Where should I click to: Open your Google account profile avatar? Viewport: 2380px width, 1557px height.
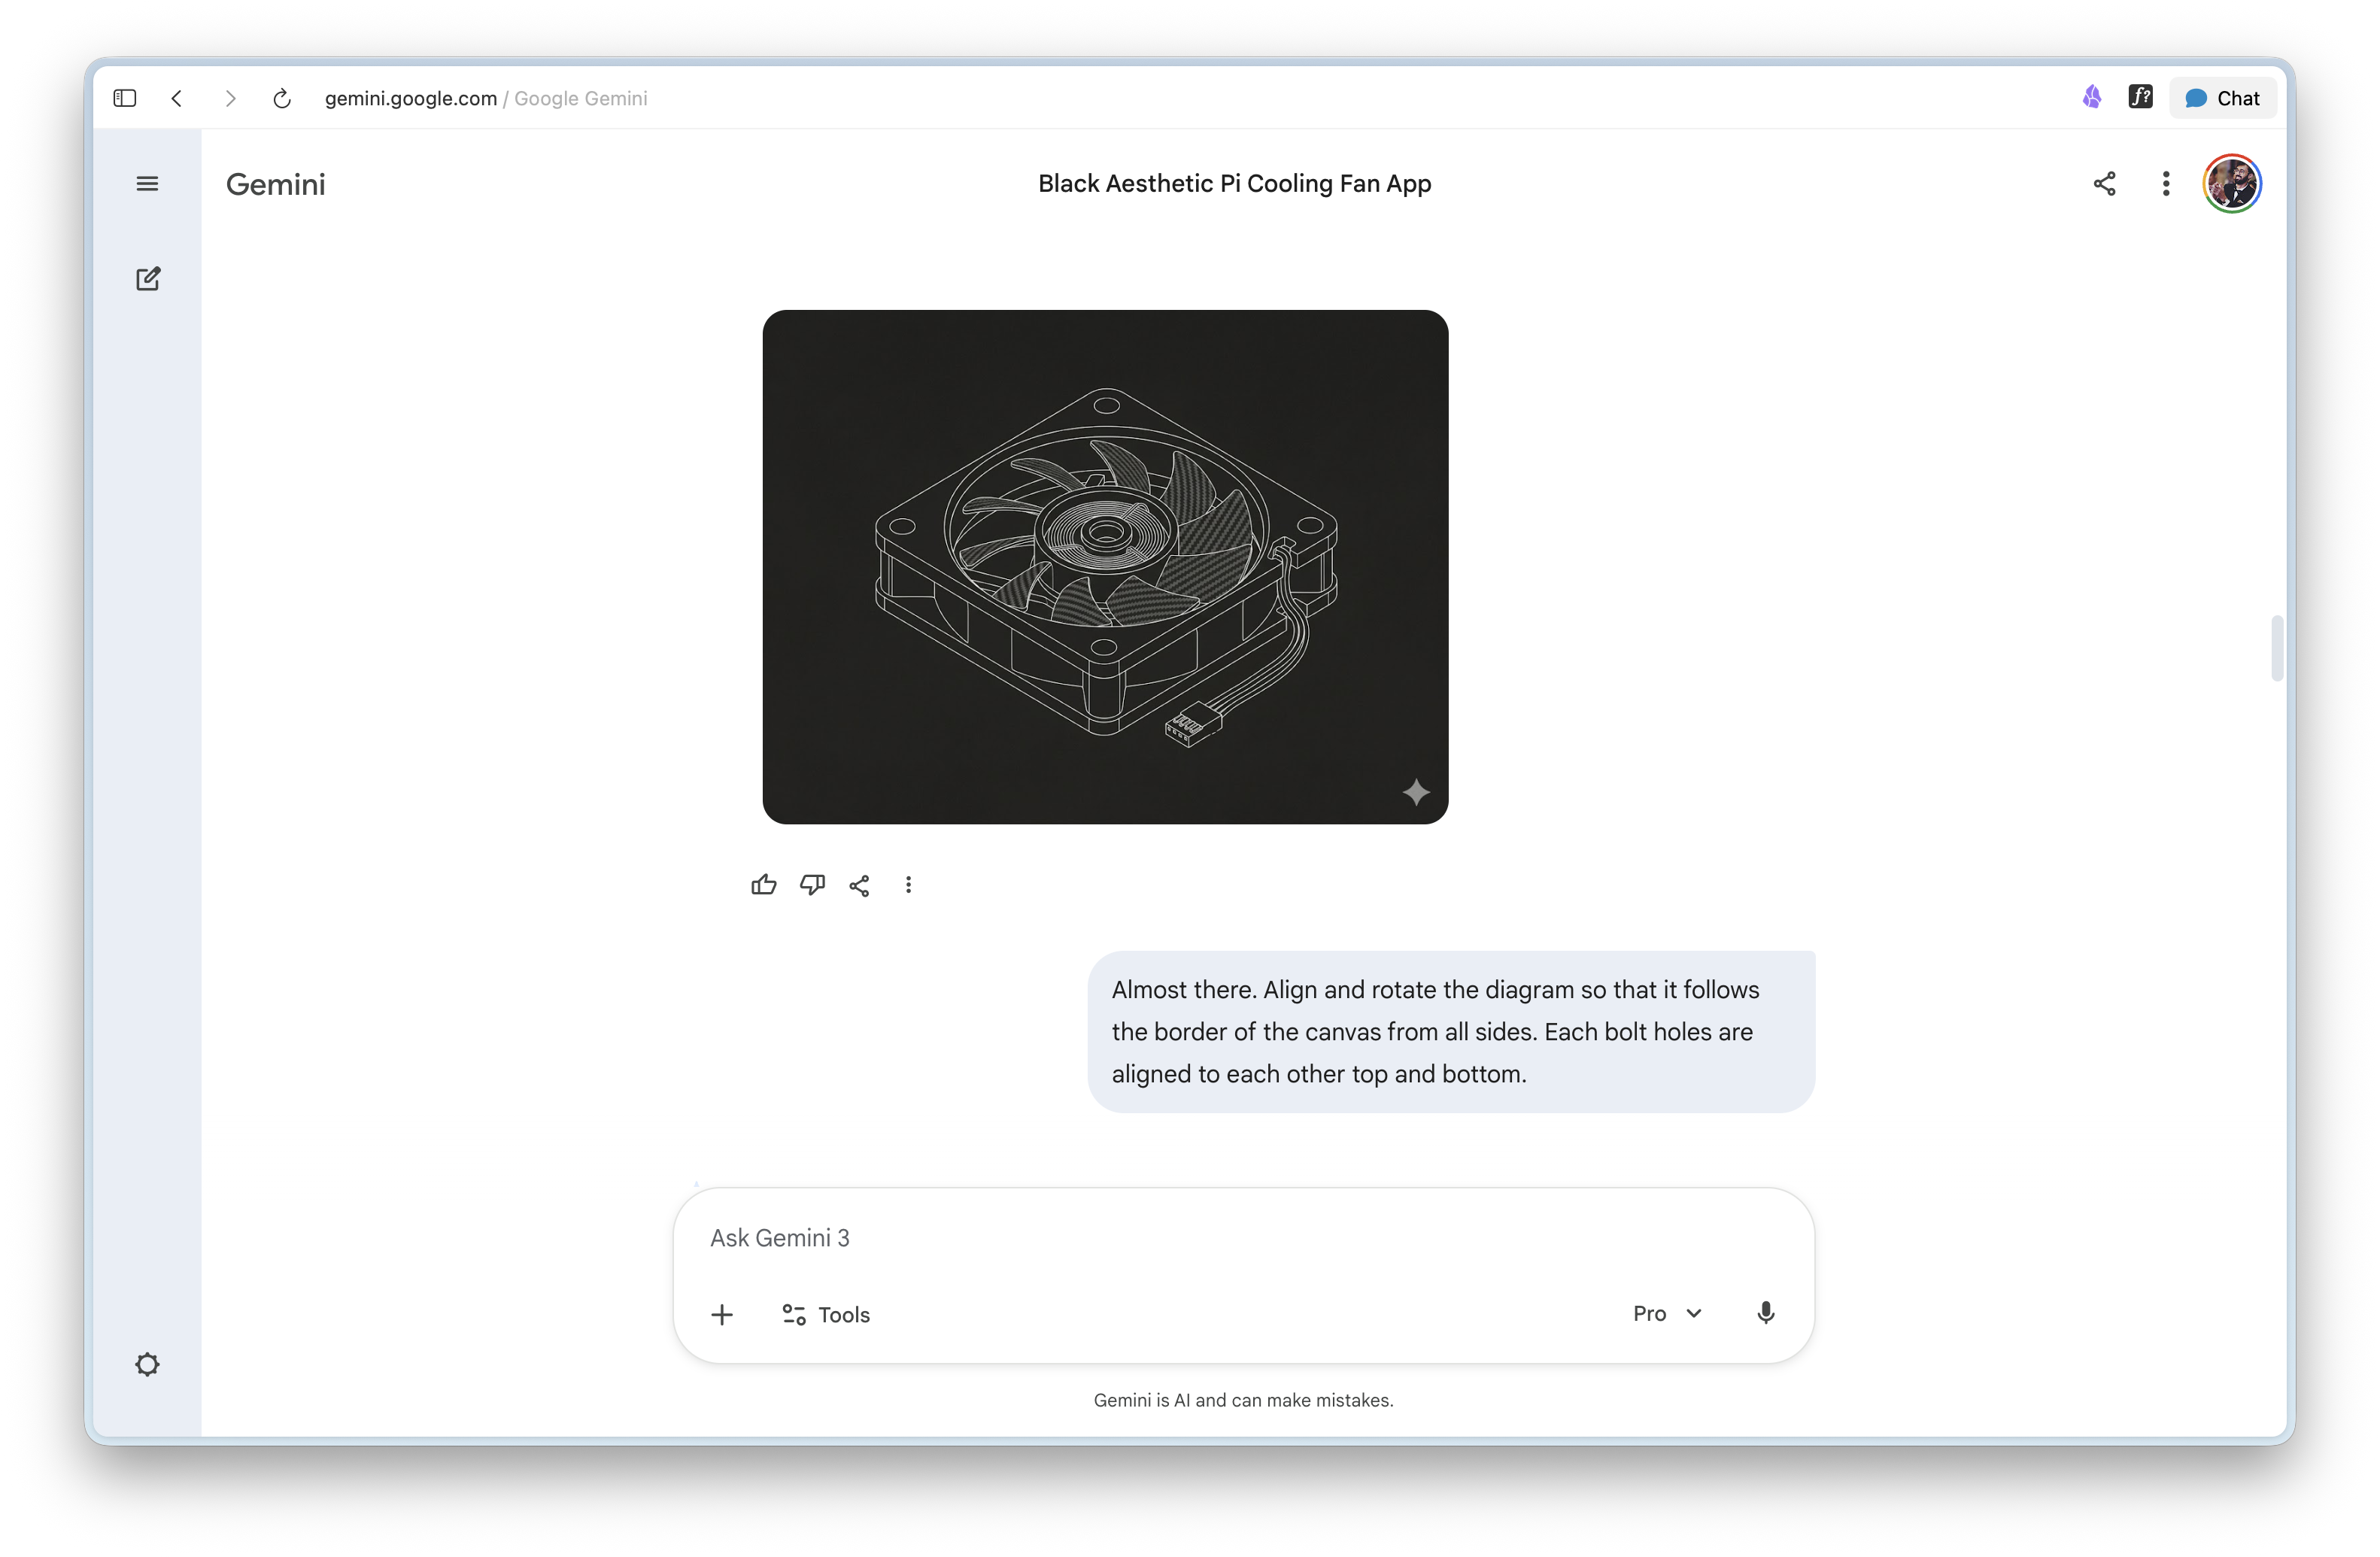pyautogui.click(x=2232, y=183)
